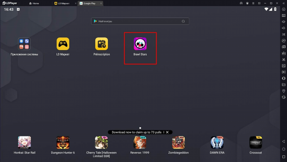Click the page indicator dot above recommendations

point(140,128)
